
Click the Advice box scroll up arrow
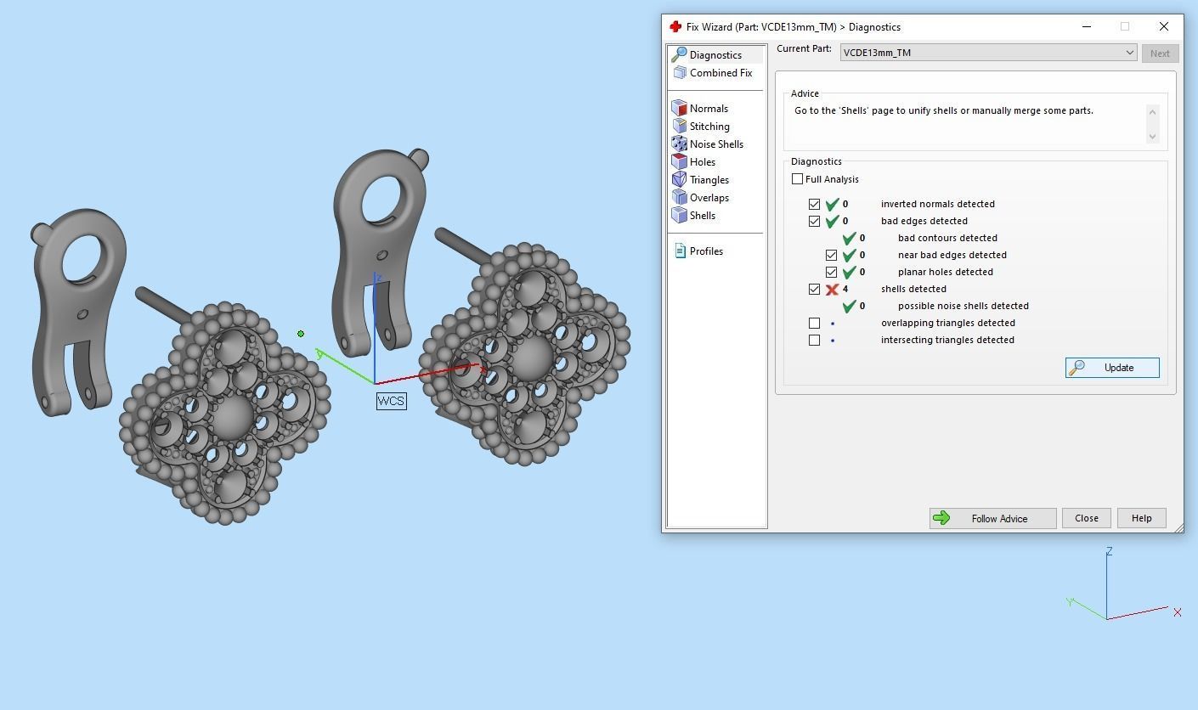pos(1152,112)
